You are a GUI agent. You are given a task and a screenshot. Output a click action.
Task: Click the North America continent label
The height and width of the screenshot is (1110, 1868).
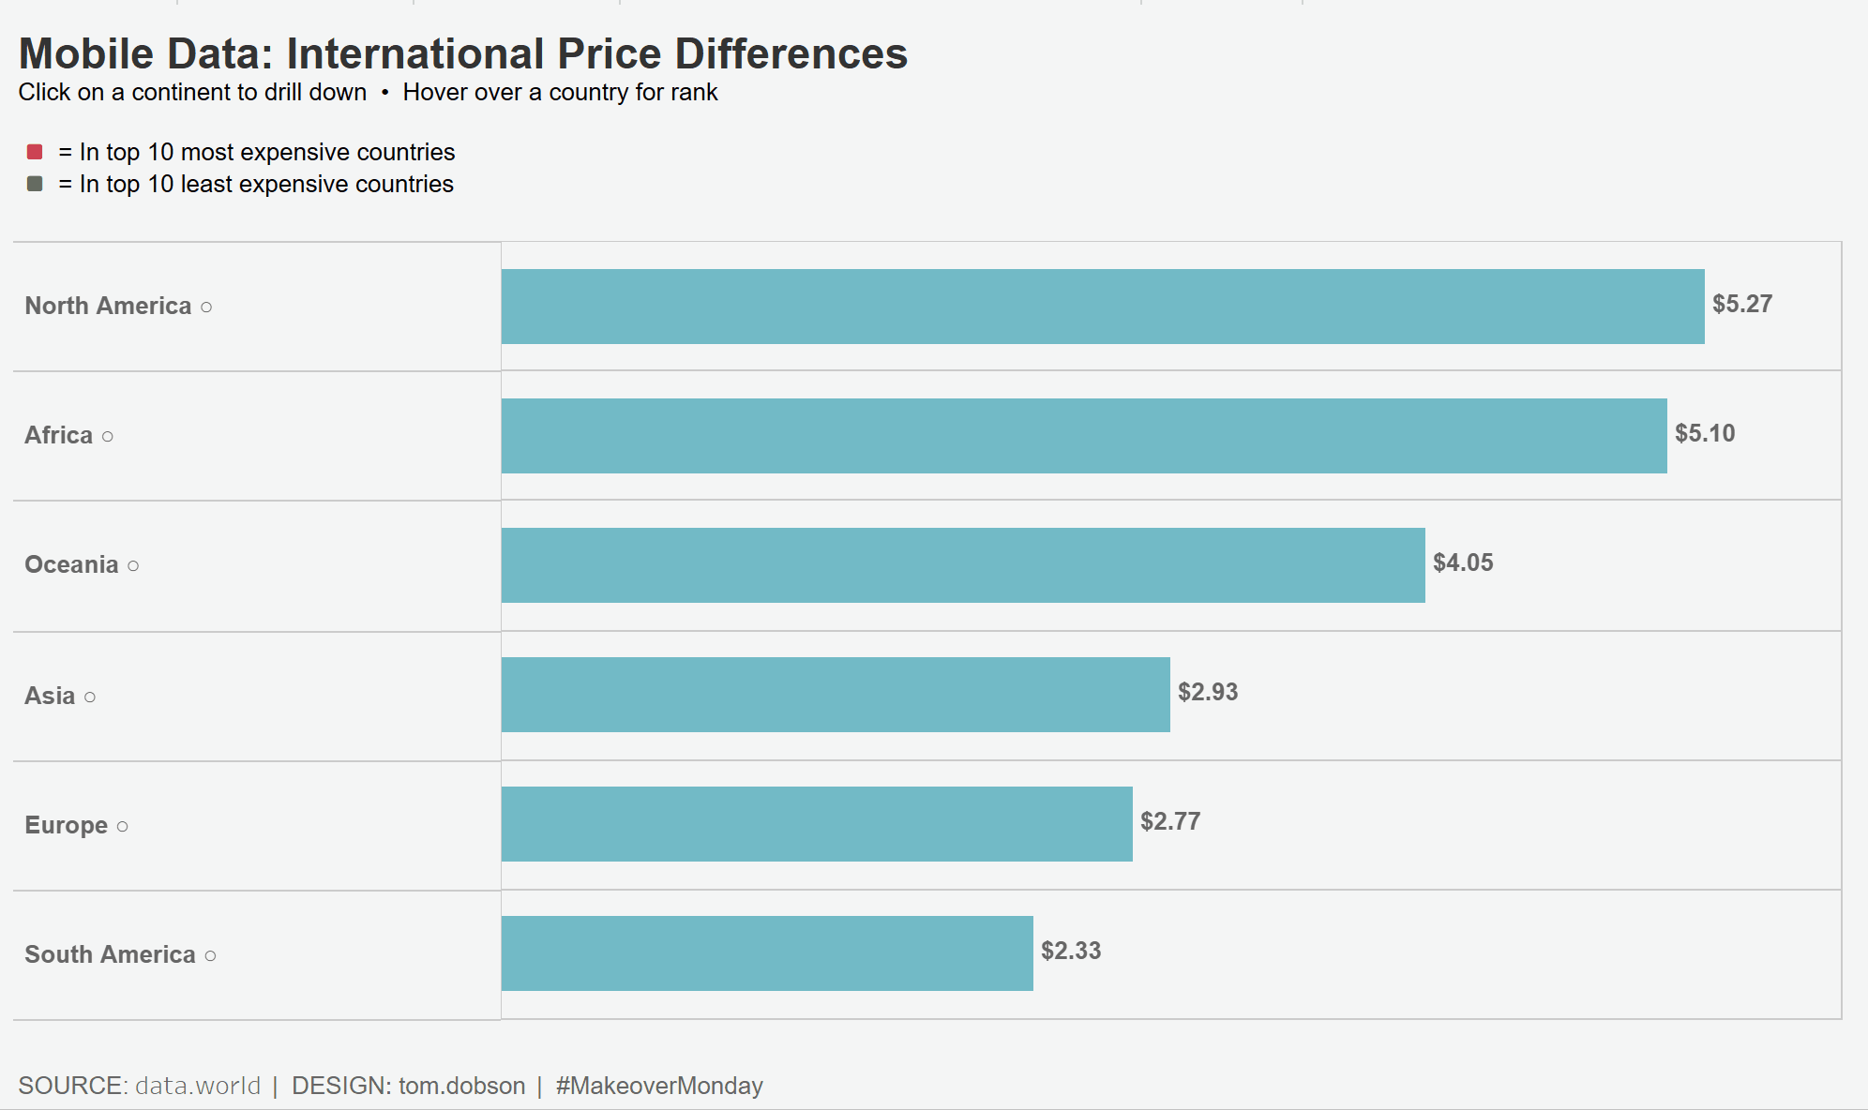coord(108,307)
